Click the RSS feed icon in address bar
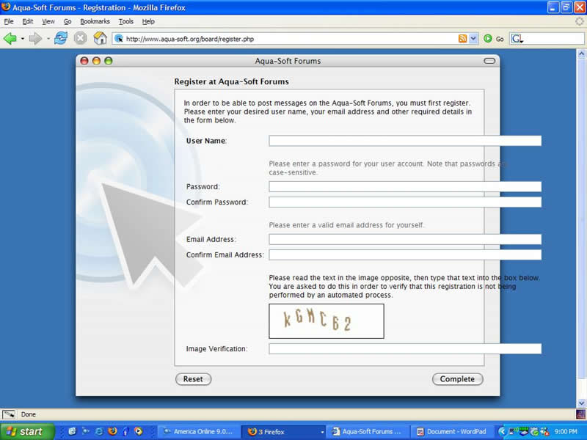The image size is (587, 440). point(463,39)
